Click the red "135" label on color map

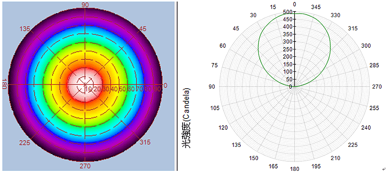tap(25, 29)
